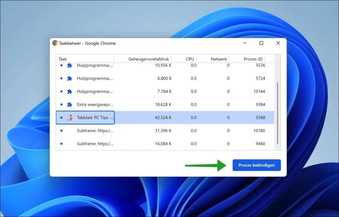Click the PC Tips tab favicon

coord(70,118)
